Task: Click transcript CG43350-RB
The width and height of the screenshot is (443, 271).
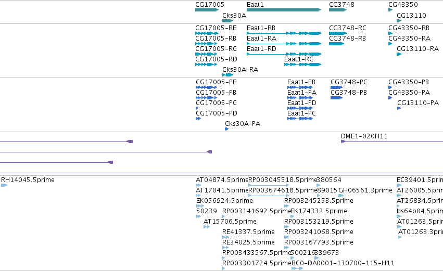Action: tap(409, 28)
